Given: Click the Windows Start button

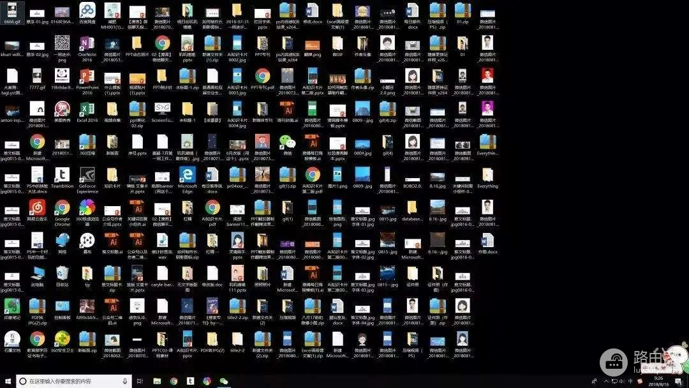Looking at the screenshot, I should click(x=6, y=381).
